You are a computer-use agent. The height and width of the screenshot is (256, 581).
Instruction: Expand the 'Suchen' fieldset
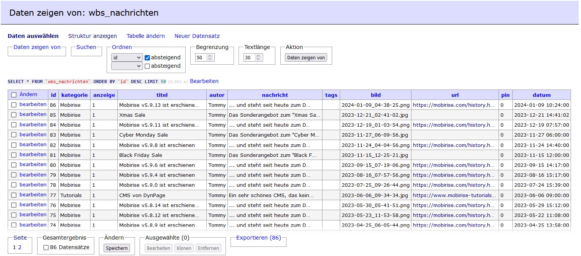[86, 47]
